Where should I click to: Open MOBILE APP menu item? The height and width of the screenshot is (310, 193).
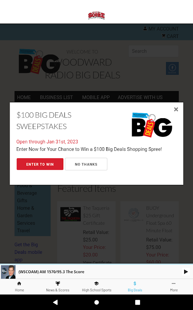click(x=96, y=97)
